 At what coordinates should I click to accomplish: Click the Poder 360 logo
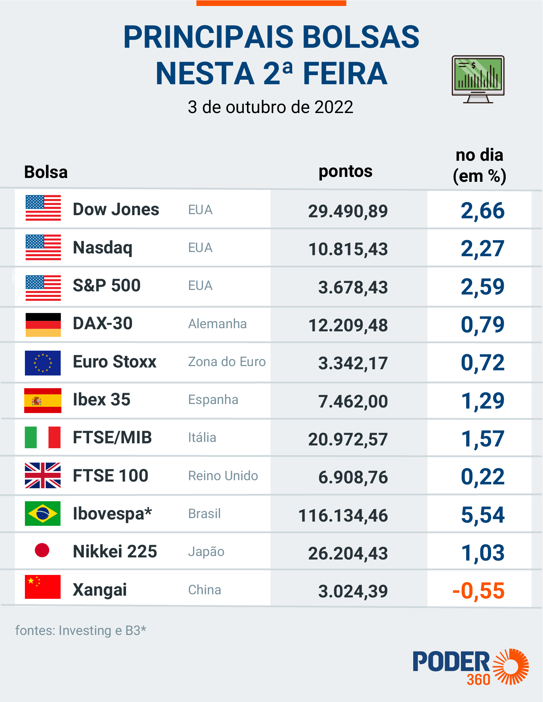click(471, 667)
